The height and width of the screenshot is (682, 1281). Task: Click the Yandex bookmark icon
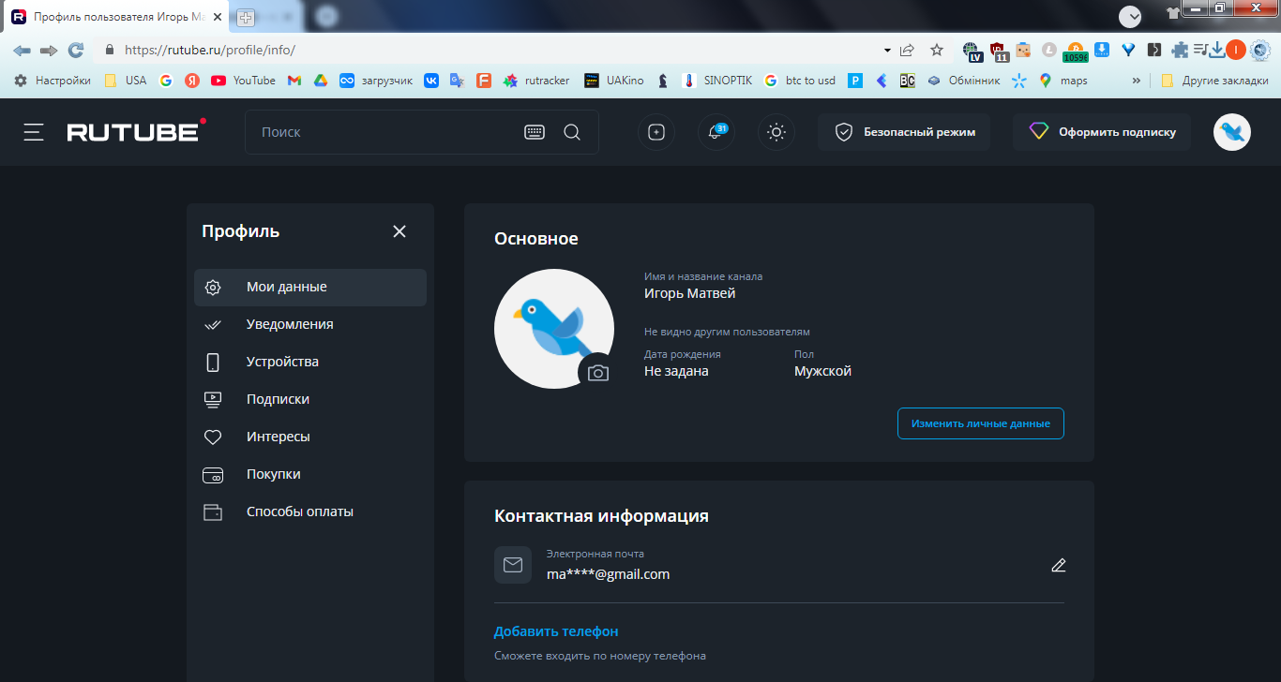tap(191, 81)
